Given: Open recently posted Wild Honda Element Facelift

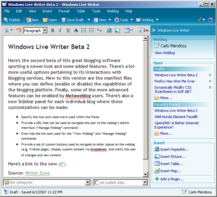Looking at the screenshot, I should (176, 117).
